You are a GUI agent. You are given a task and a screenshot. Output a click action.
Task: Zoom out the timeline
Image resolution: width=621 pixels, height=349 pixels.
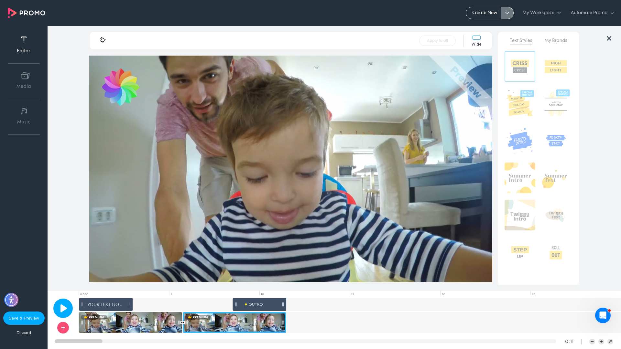[592, 342]
